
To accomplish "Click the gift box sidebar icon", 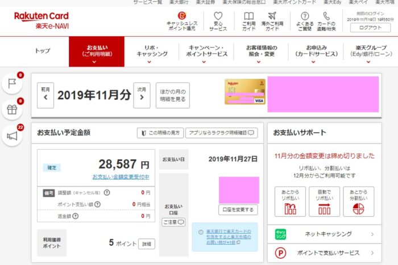I will point(12,110).
